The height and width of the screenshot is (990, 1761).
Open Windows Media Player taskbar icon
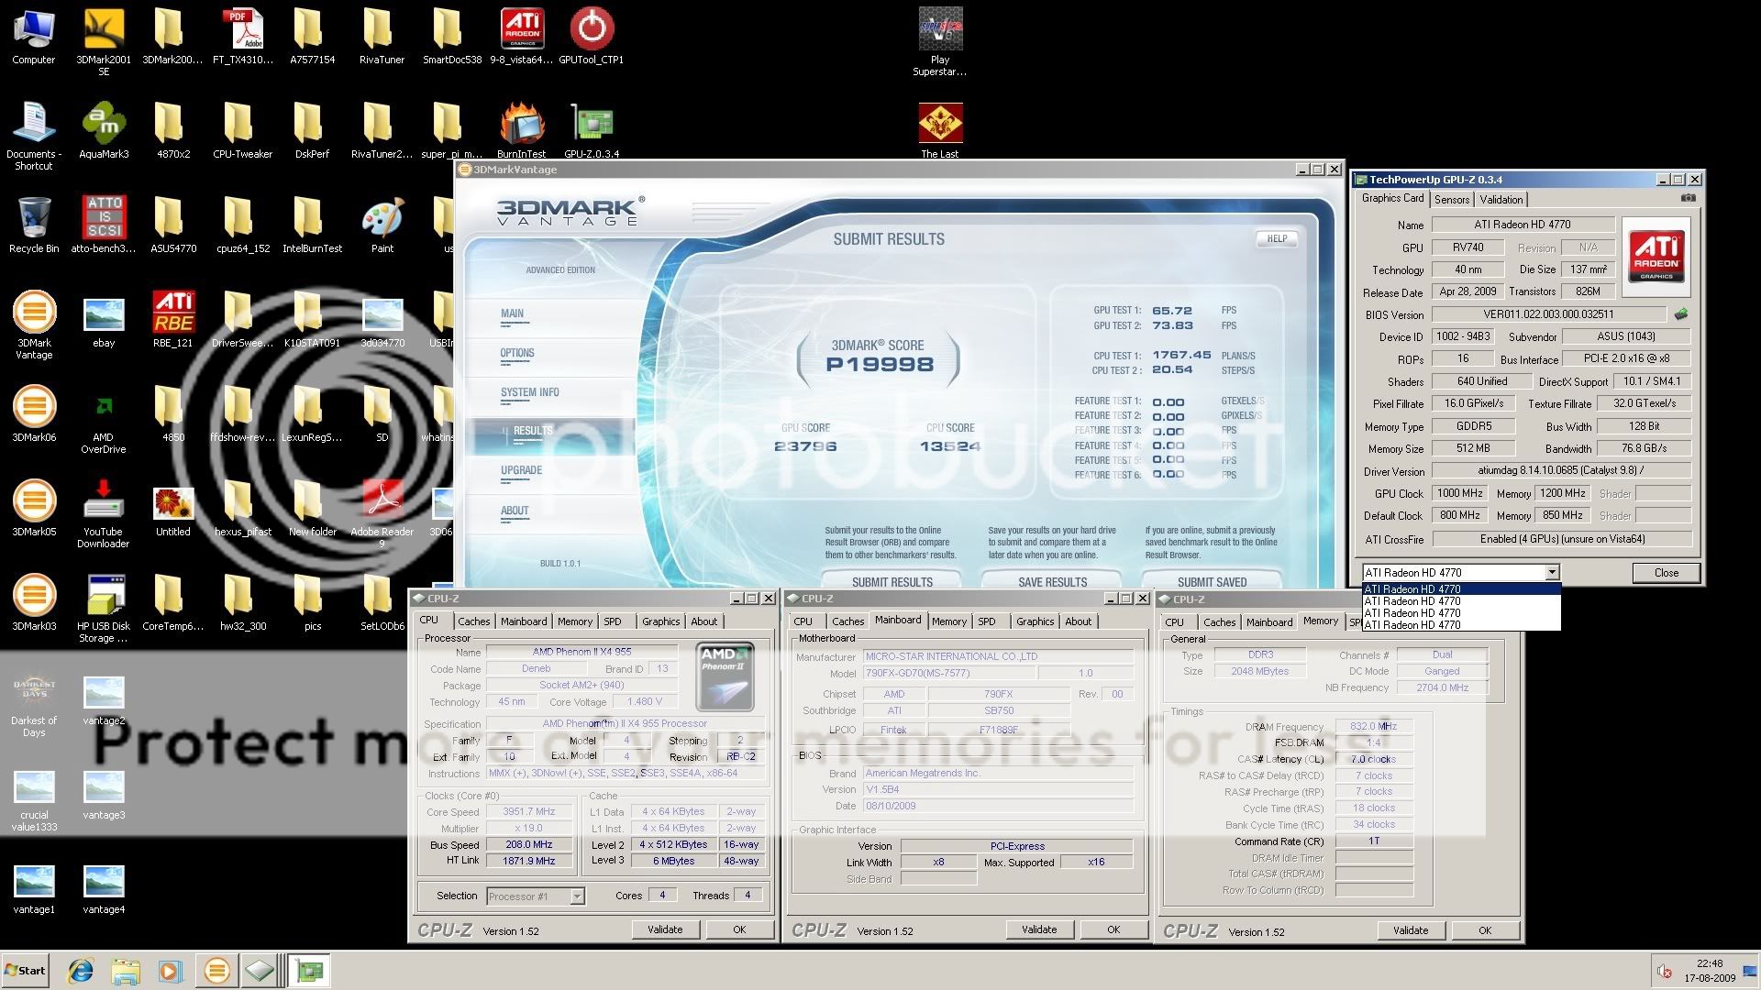tap(171, 971)
